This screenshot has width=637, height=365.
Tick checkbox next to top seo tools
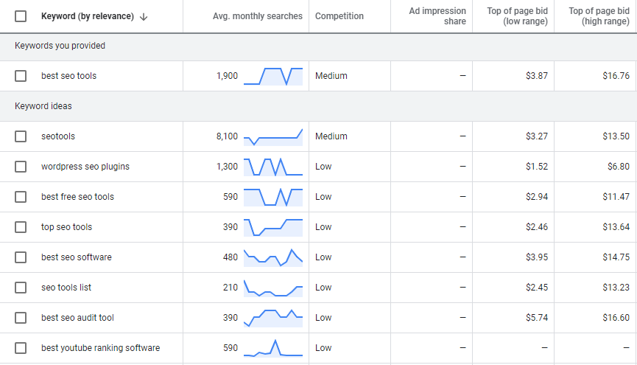click(x=21, y=227)
